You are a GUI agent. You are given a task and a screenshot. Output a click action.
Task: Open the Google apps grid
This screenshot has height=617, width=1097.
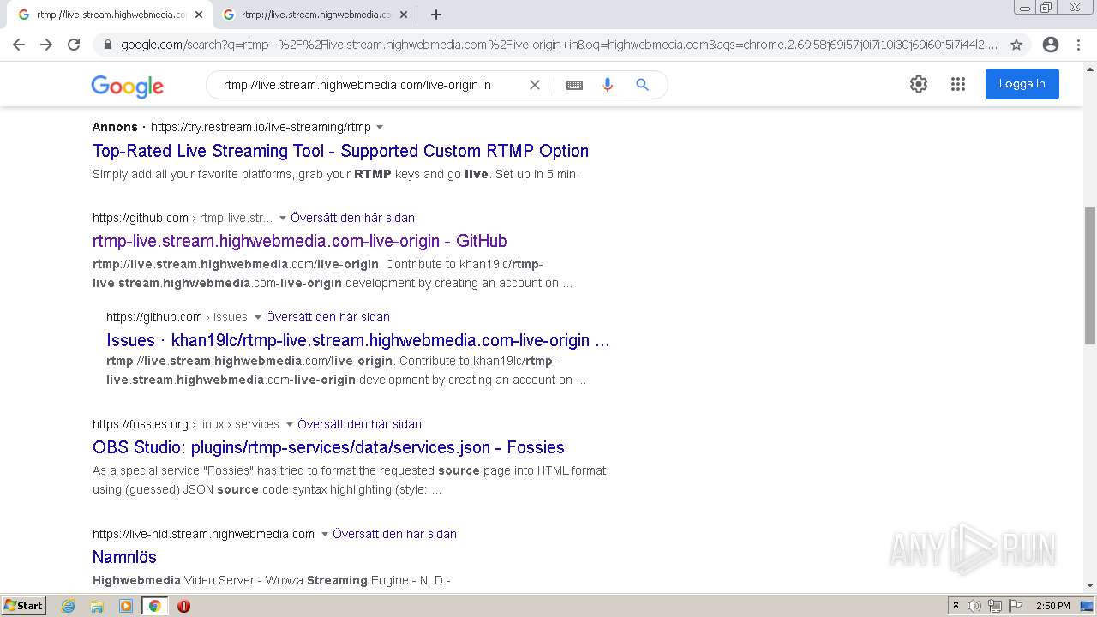click(x=958, y=84)
